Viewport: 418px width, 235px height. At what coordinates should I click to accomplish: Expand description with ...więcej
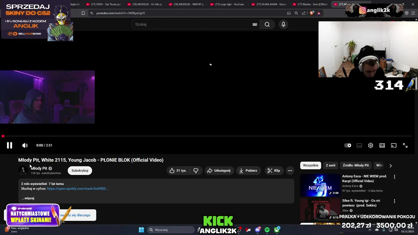[x=28, y=198]
